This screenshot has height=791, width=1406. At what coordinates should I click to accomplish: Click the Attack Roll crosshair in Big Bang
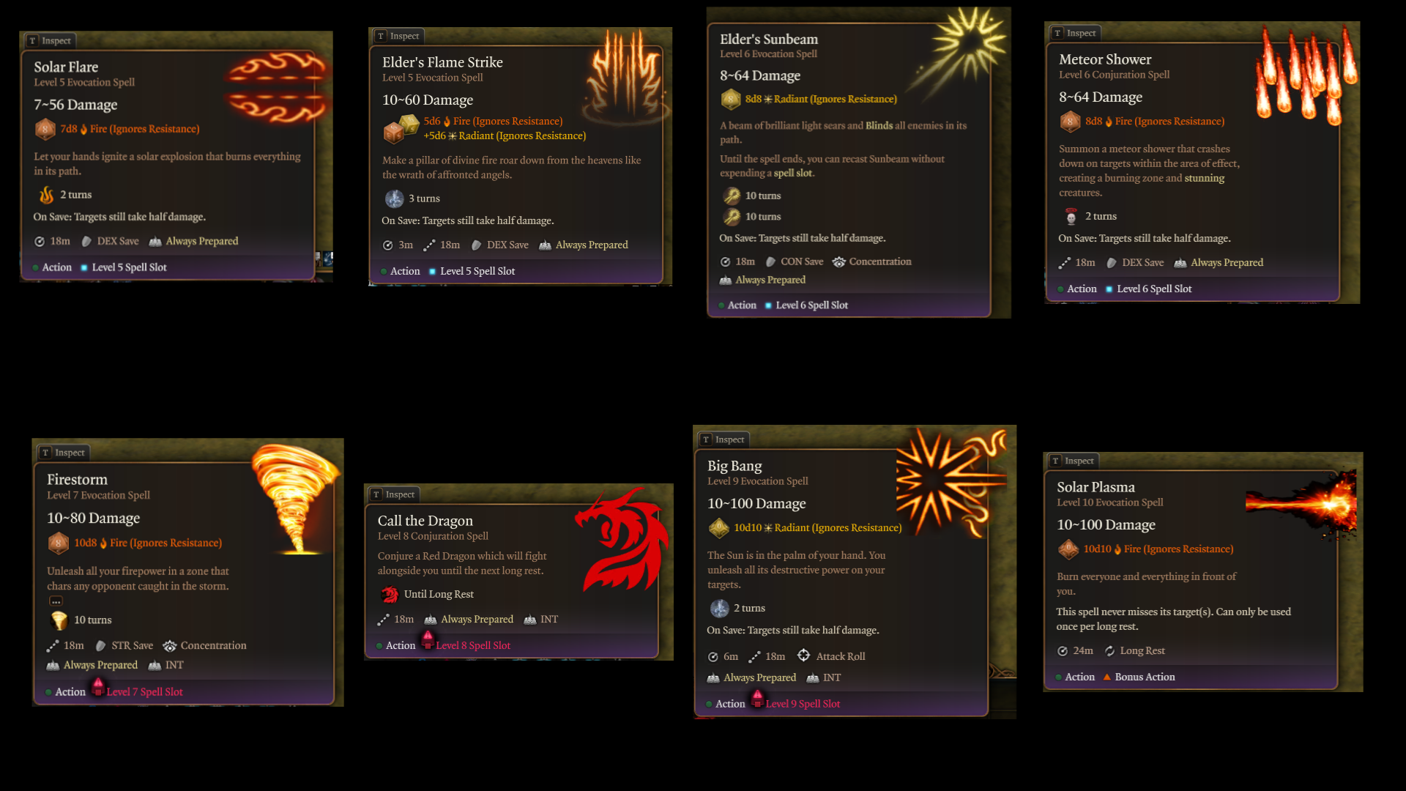coord(803,656)
